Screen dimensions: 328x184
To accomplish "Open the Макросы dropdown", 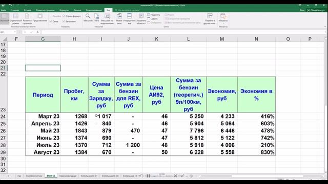I will click(223, 18).
